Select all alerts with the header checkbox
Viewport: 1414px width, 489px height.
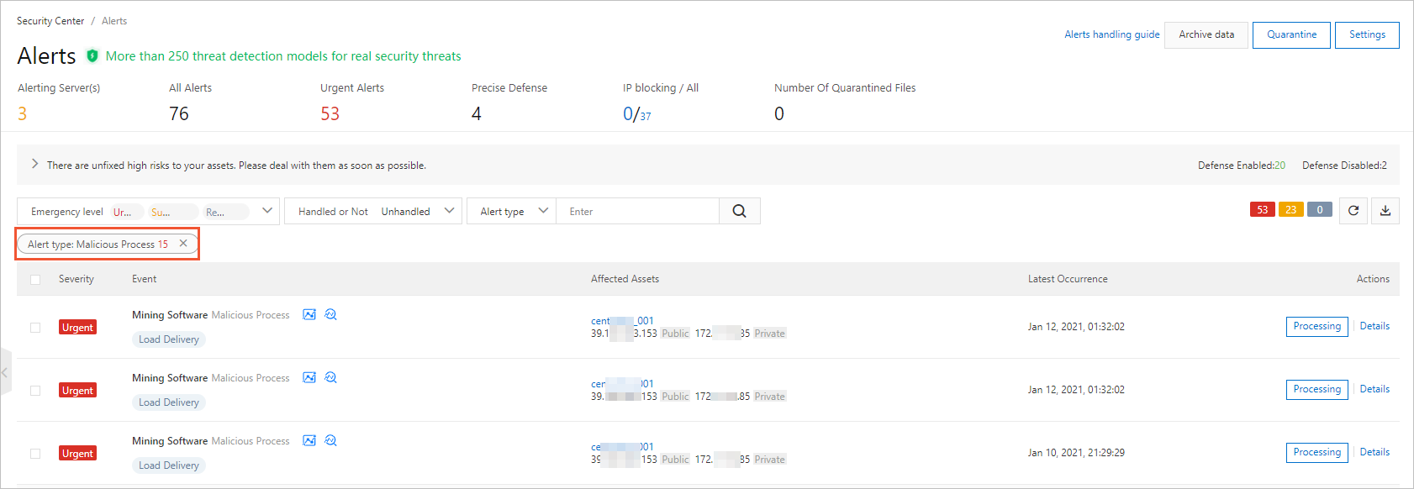pyautogui.click(x=35, y=280)
